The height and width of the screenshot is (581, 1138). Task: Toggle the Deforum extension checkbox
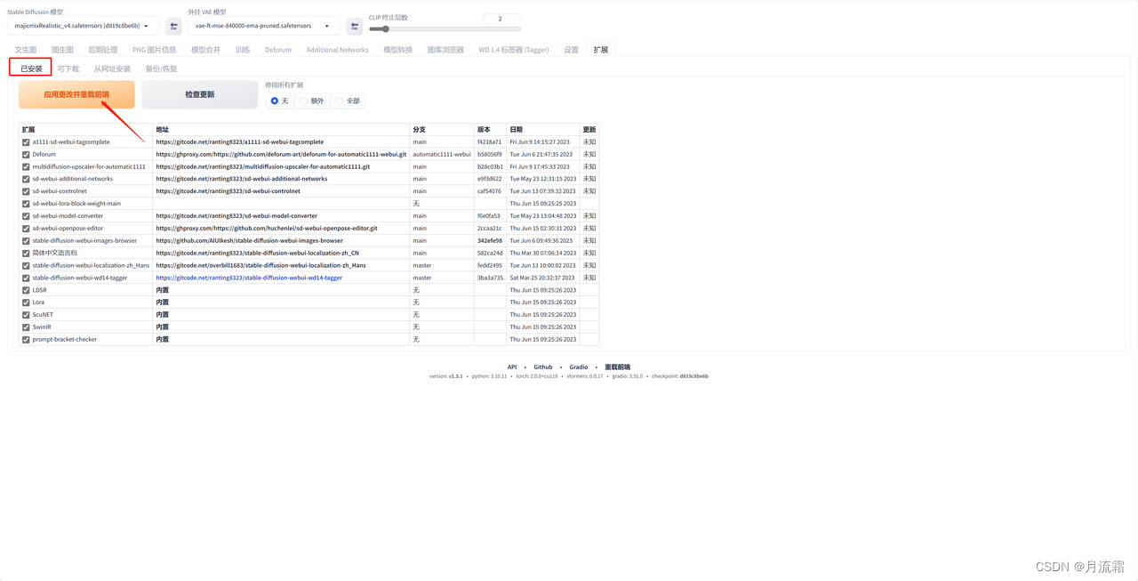(x=26, y=154)
